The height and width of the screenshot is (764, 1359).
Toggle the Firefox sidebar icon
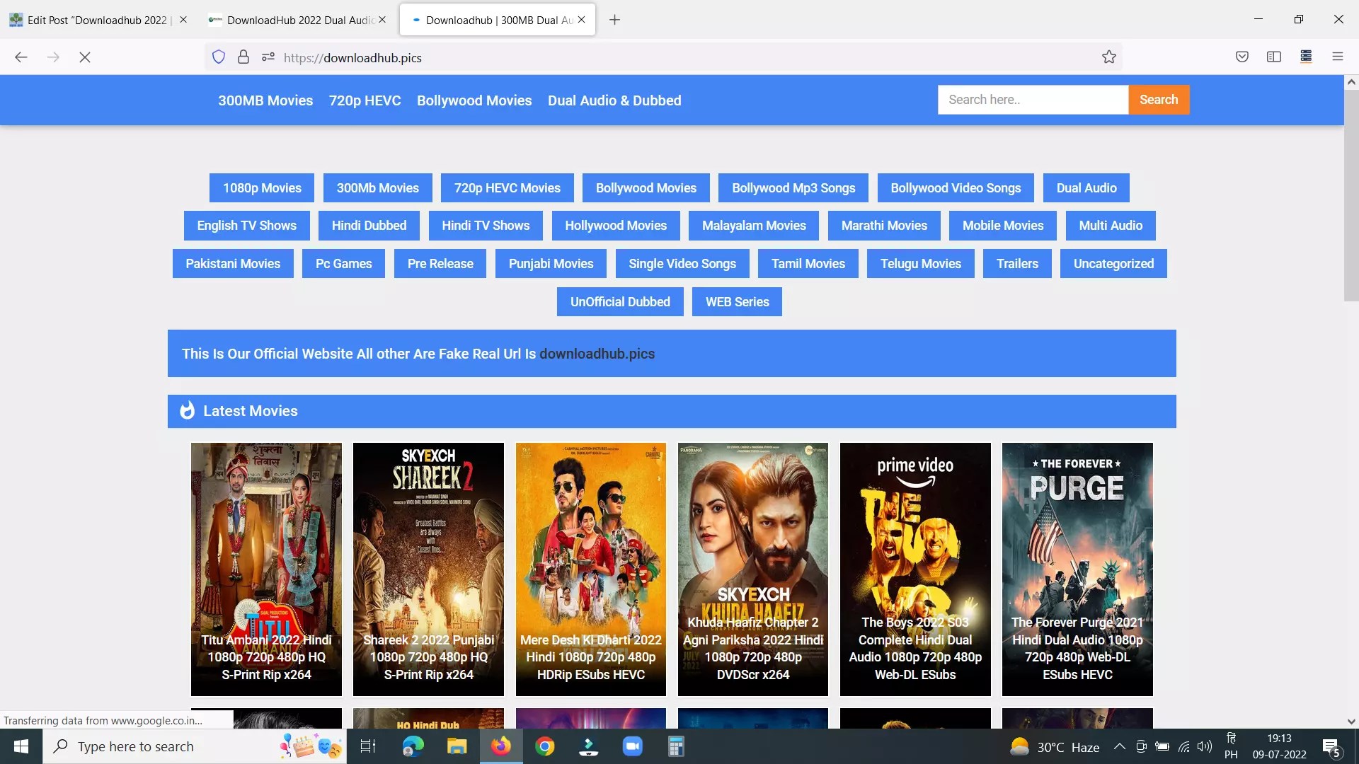point(1274,57)
